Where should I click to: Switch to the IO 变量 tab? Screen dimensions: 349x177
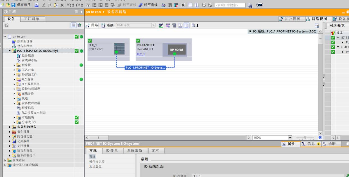[112, 151]
